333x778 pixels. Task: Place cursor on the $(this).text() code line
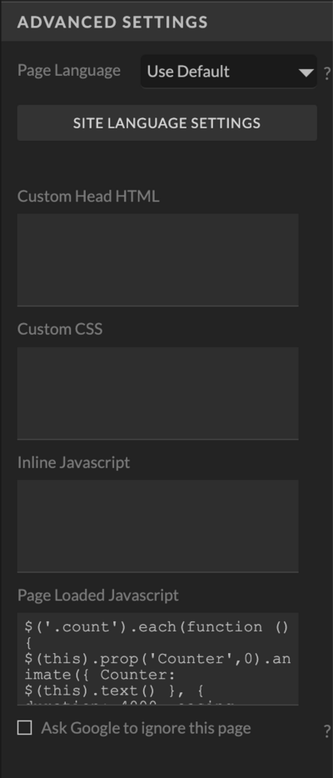pyautogui.click(x=114, y=691)
